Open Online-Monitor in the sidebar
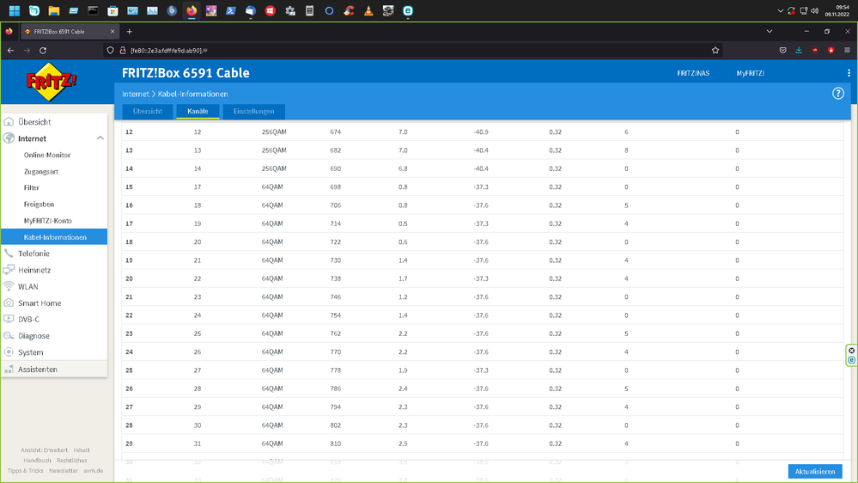The width and height of the screenshot is (858, 483). tap(47, 155)
